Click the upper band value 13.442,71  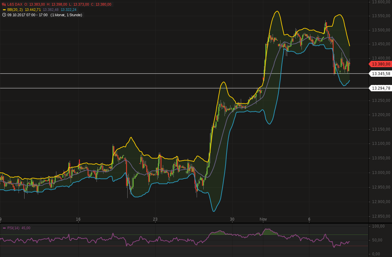pyautogui.click(x=33, y=10)
